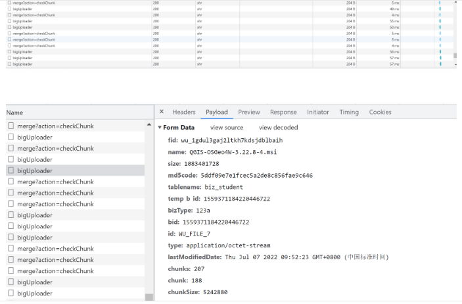462x304 pixels.
Task: Tick checkbox of the 50 ms bigUploader row
Action: (9, 27)
